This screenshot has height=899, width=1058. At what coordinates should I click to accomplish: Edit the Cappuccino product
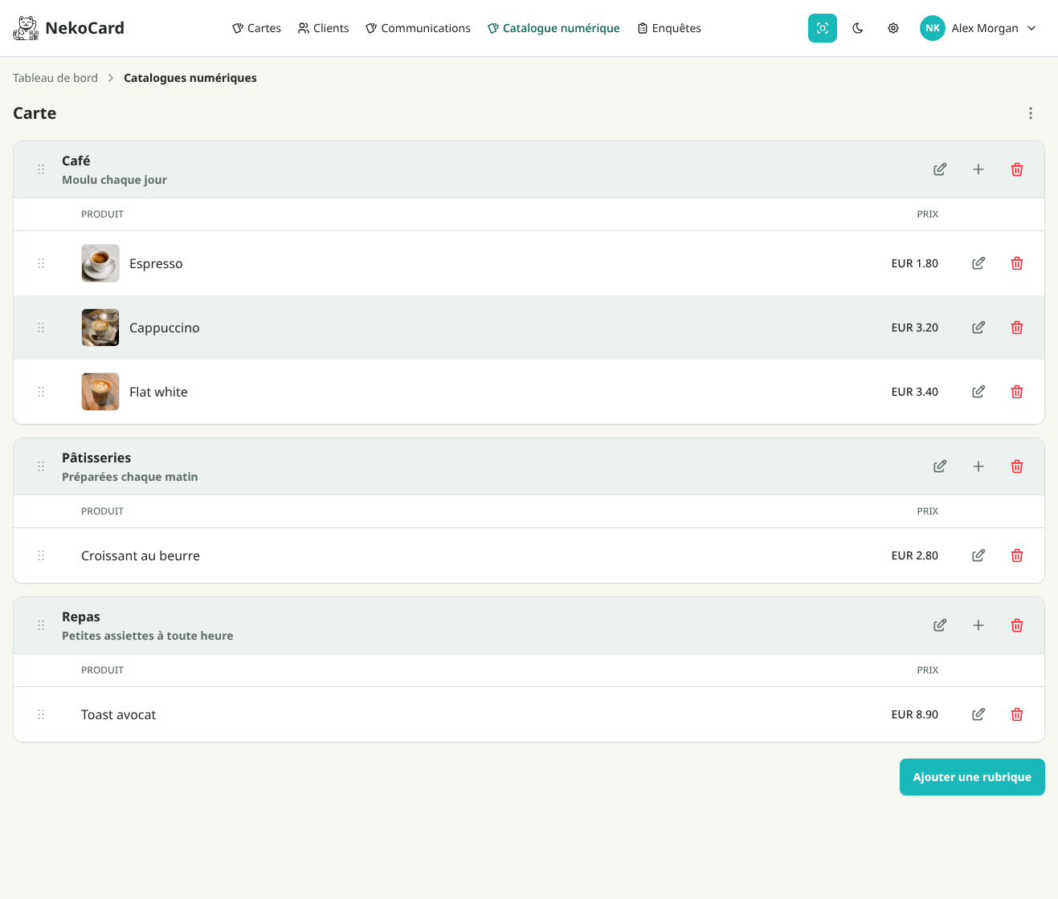tap(978, 327)
